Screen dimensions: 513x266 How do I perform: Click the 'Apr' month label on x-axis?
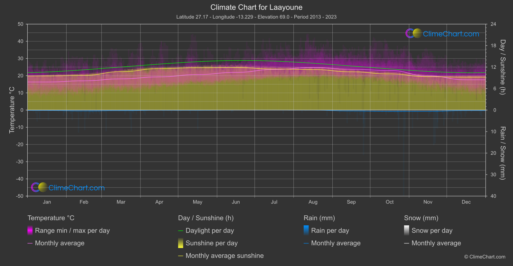coord(159,202)
